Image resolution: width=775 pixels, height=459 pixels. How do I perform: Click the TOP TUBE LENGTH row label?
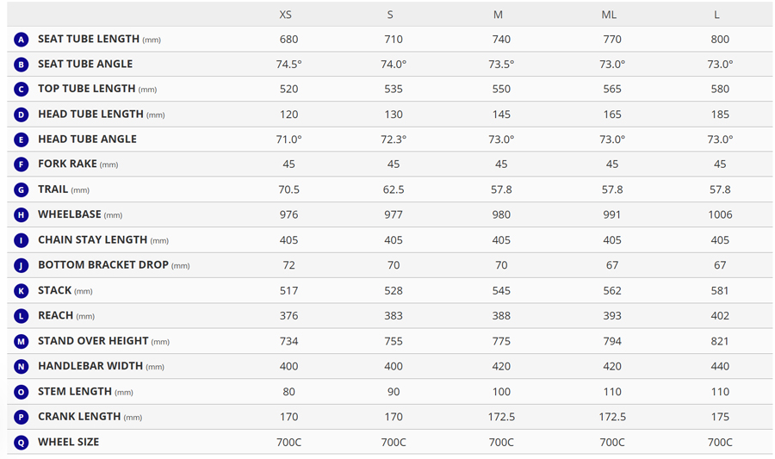pyautogui.click(x=86, y=89)
